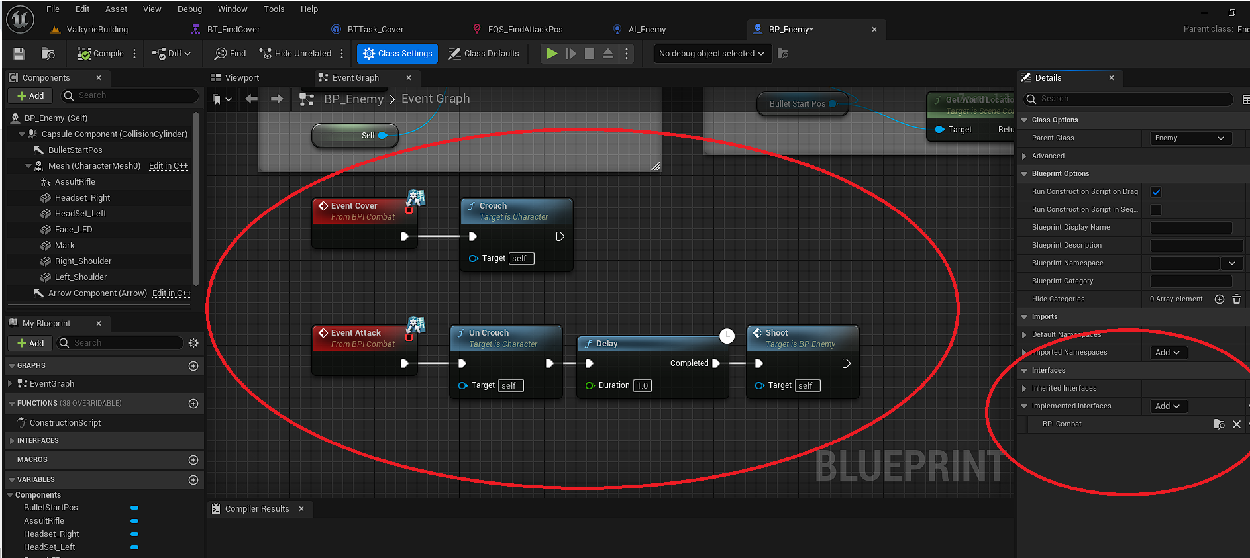Click the Components search field
This screenshot has height=558, width=1250.
pyautogui.click(x=131, y=96)
